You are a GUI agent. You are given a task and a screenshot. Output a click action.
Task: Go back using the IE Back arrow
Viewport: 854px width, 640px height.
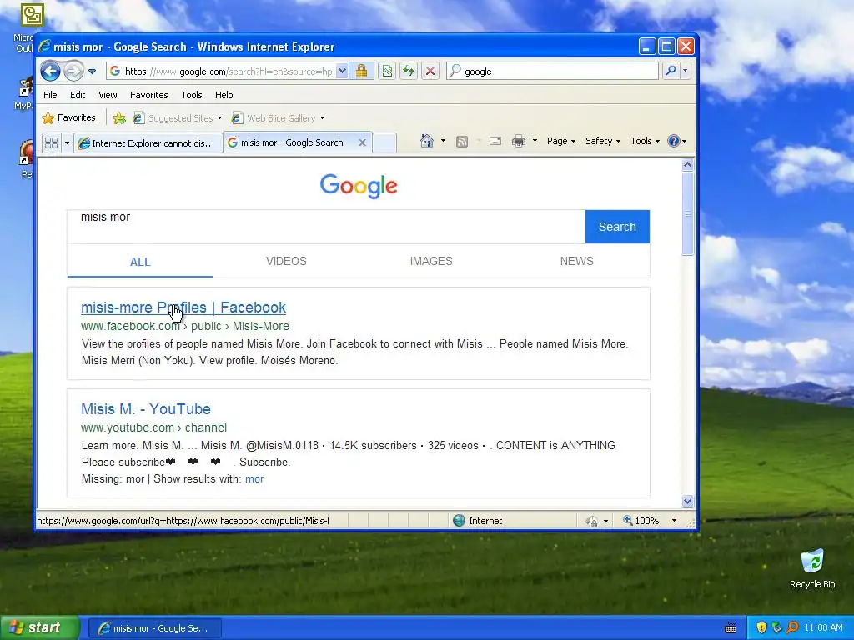(x=50, y=72)
